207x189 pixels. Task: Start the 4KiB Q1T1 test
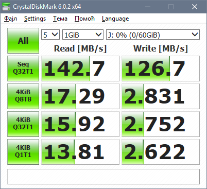[23, 152]
